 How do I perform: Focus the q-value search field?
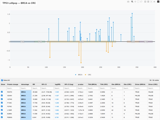pyautogui.click(x=82, y=88)
